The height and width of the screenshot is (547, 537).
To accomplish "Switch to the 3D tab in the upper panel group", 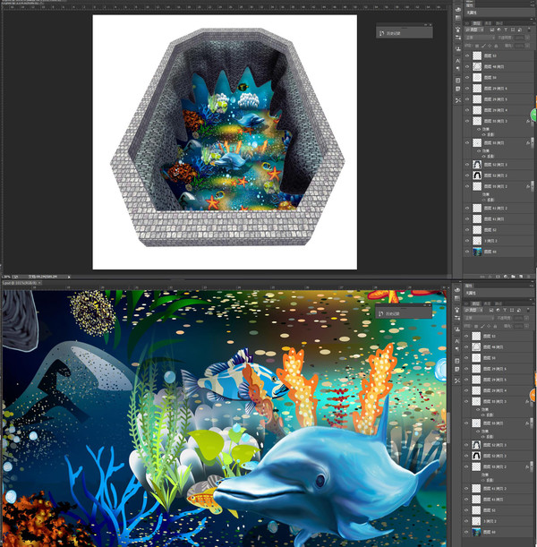I will 467,23.
